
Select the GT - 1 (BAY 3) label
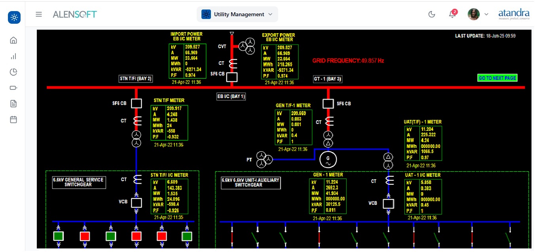tap(327, 79)
